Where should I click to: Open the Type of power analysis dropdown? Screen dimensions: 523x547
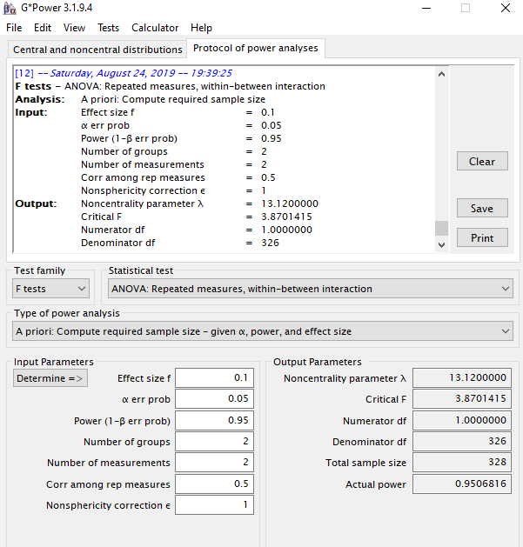click(x=263, y=331)
